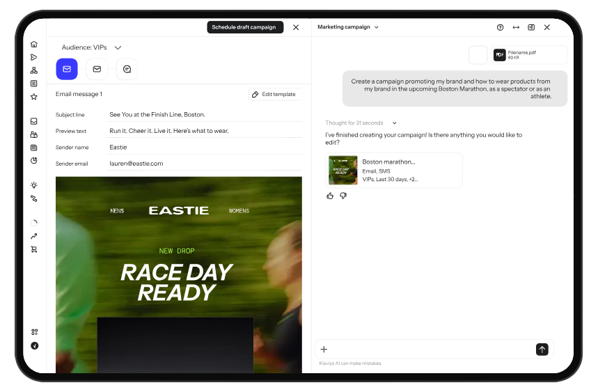The width and height of the screenshot is (598, 392).
Task: Click the lightbulb ideas icon in sidebar
Action: pos(34,185)
